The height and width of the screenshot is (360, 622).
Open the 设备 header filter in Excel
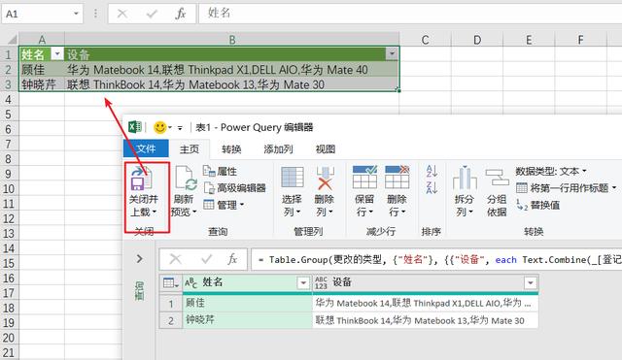click(x=392, y=54)
